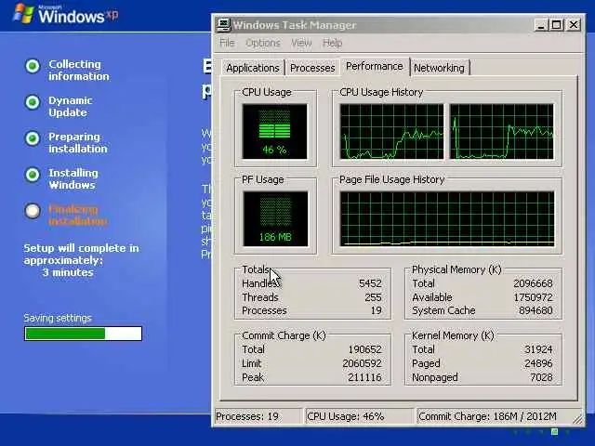595x446 pixels.
Task: Click the Handles value 5452
Action: pyautogui.click(x=370, y=283)
